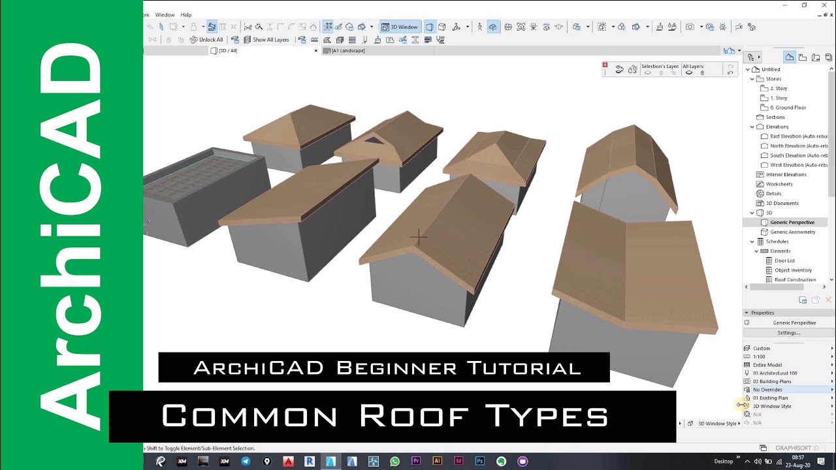Image resolution: width=836 pixels, height=470 pixels.
Task: Select the scissors split tool icon
Action: point(248,27)
